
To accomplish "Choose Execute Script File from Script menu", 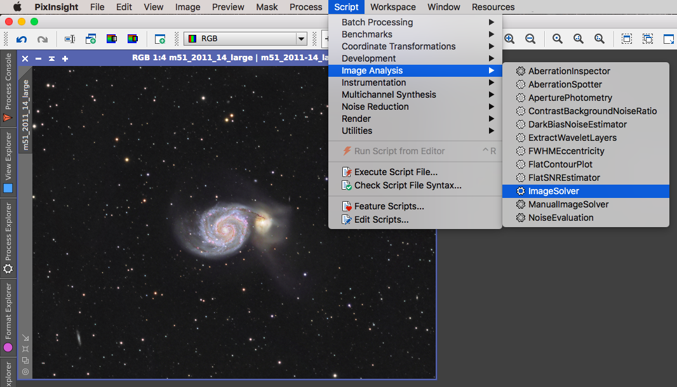I will coord(395,172).
